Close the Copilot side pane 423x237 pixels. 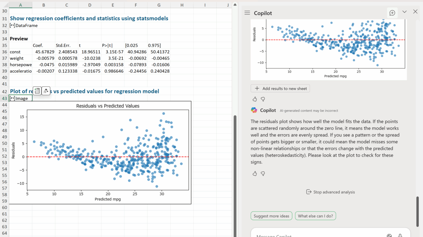click(x=415, y=12)
